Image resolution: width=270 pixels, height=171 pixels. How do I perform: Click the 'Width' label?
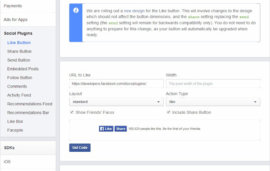pyautogui.click(x=171, y=75)
